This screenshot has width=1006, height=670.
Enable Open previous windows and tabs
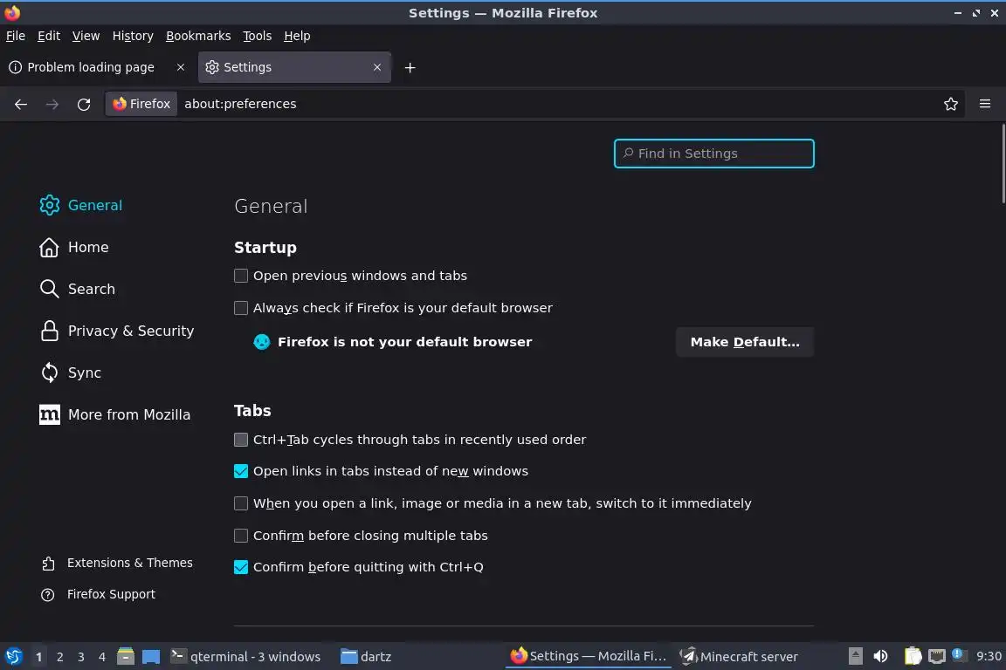tap(241, 276)
